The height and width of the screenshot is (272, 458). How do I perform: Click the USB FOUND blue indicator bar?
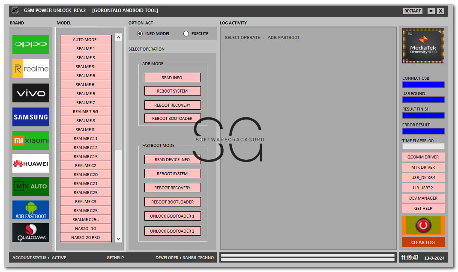[423, 100]
